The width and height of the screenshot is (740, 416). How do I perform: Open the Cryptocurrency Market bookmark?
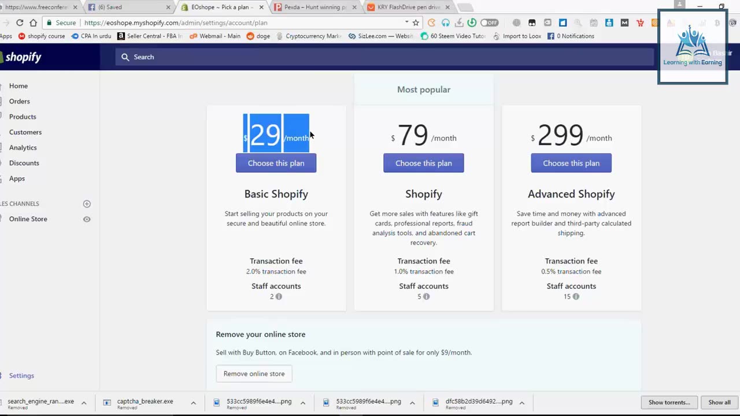pos(309,36)
